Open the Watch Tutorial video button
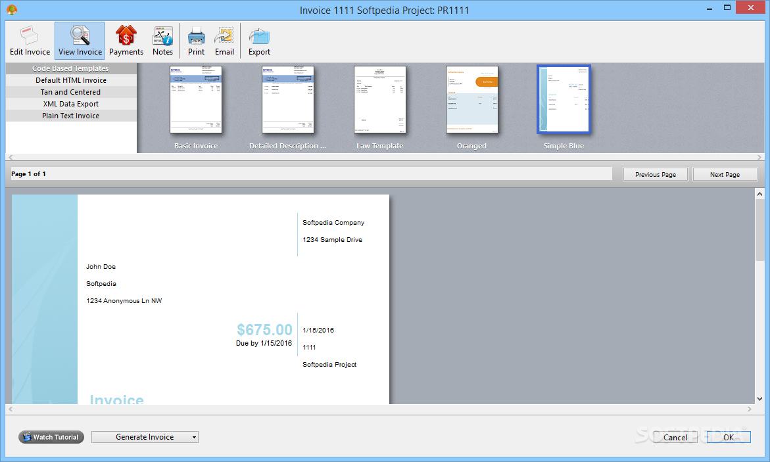The height and width of the screenshot is (462, 770). pyautogui.click(x=51, y=437)
